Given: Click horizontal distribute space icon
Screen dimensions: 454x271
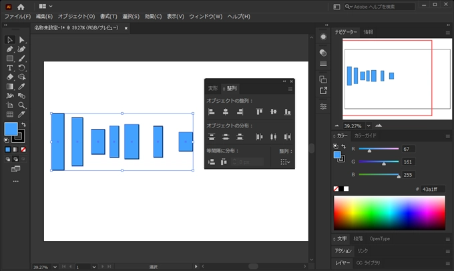Looking at the screenshot, I should pos(224,162).
